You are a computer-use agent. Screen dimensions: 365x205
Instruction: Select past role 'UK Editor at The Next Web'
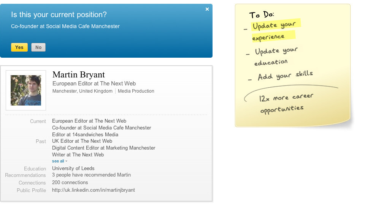pyautogui.click(x=82, y=141)
